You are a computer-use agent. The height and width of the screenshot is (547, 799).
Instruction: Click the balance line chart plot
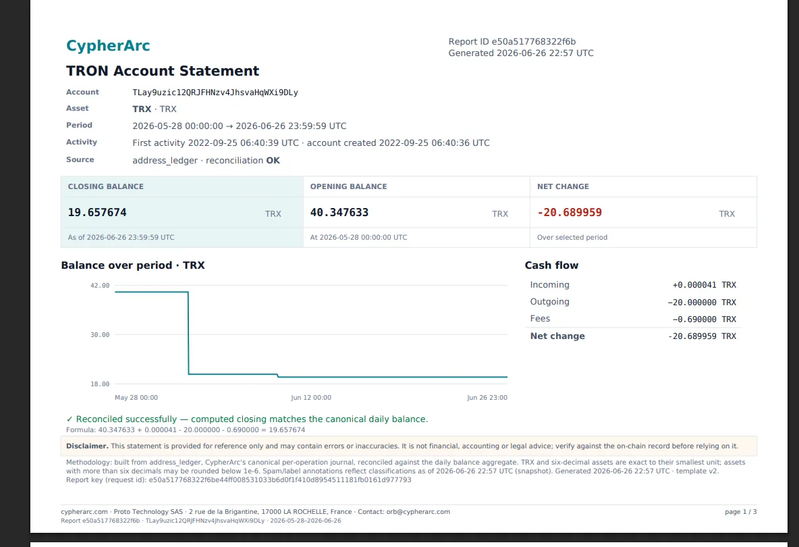pyautogui.click(x=311, y=334)
